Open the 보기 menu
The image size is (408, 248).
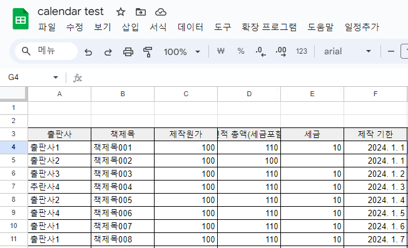tap(102, 27)
